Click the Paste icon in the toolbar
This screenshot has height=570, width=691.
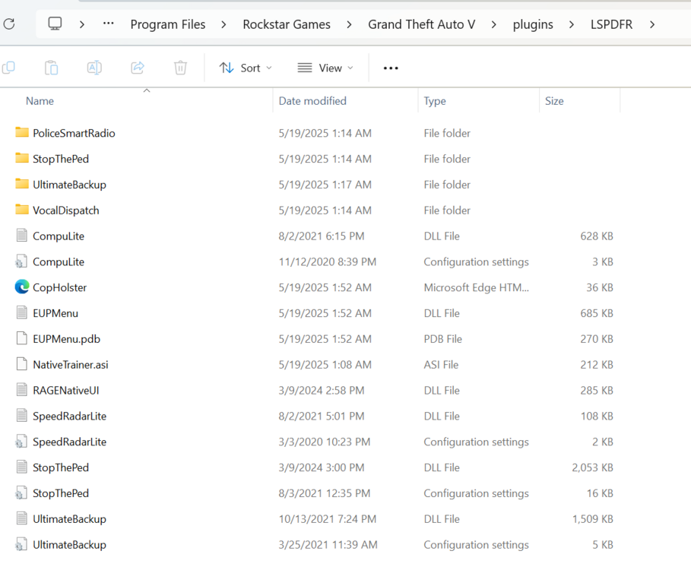(x=51, y=68)
